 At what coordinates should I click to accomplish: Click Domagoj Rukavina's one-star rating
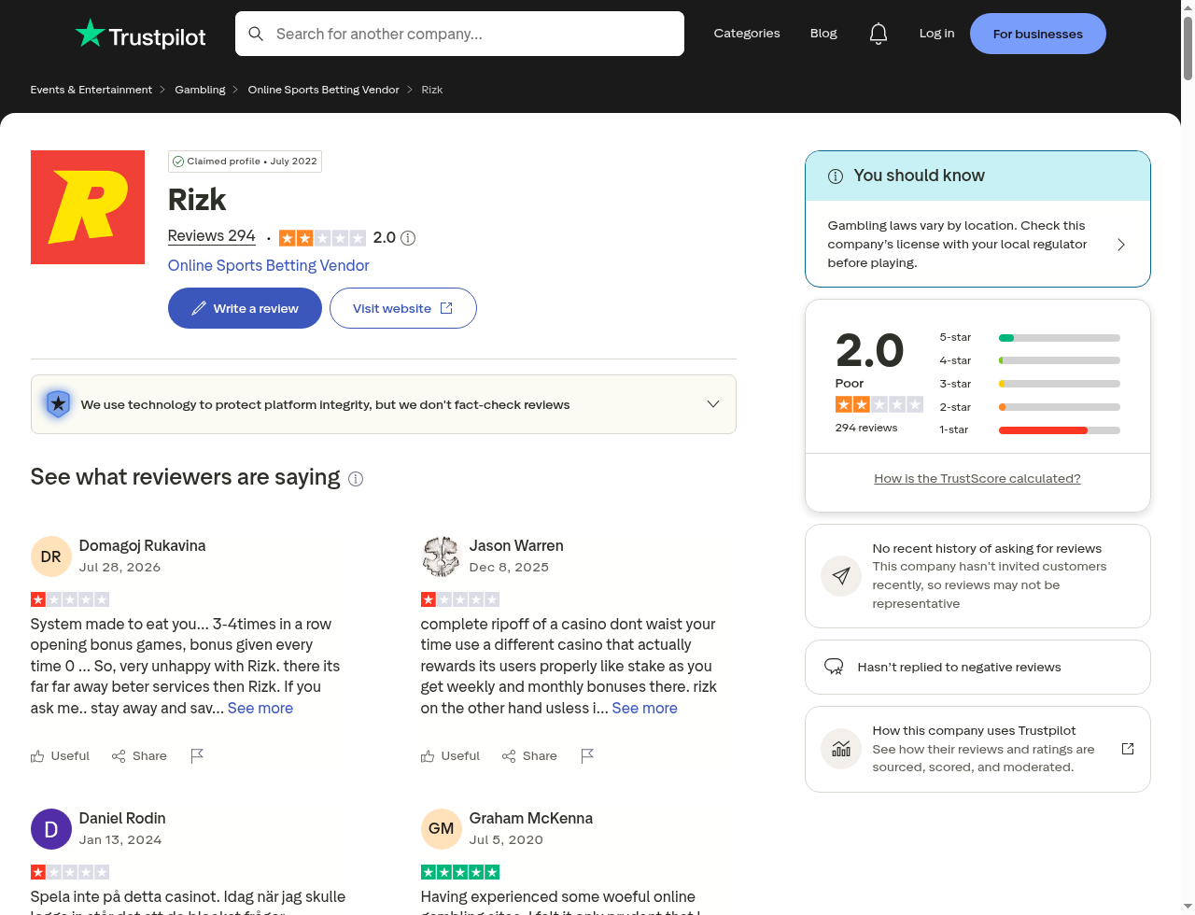pos(70,599)
